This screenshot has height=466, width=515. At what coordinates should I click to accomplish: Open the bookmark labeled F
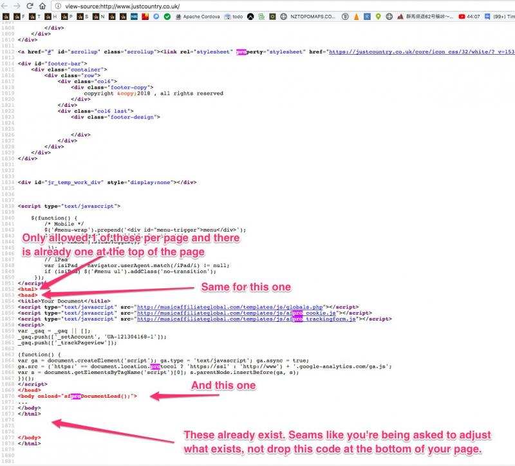point(19,17)
